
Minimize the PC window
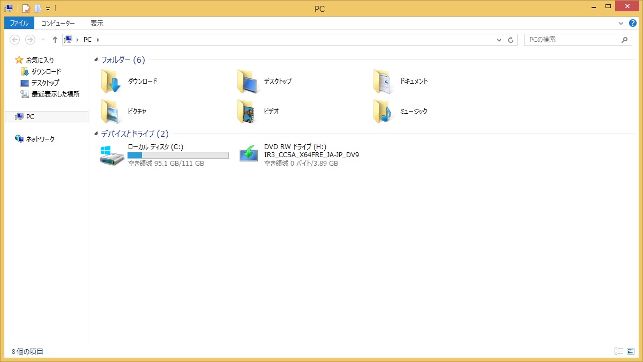pos(594,6)
